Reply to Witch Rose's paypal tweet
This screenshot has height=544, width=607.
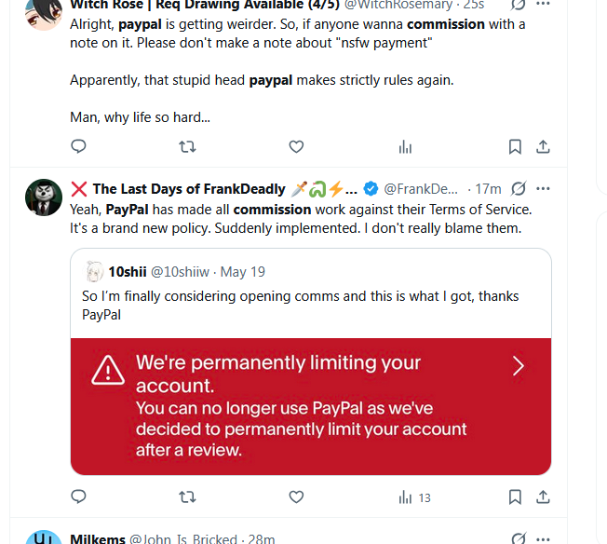(x=78, y=146)
